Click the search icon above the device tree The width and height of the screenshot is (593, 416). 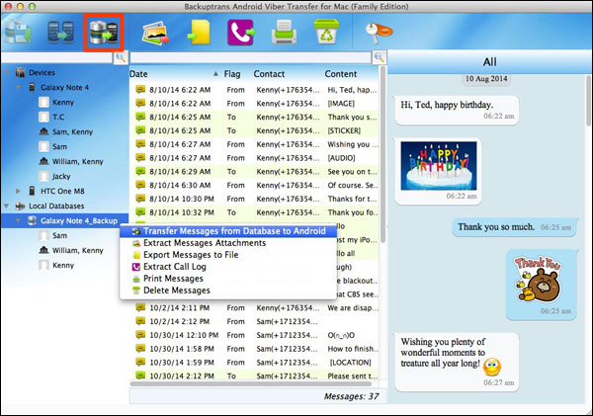coord(121,57)
